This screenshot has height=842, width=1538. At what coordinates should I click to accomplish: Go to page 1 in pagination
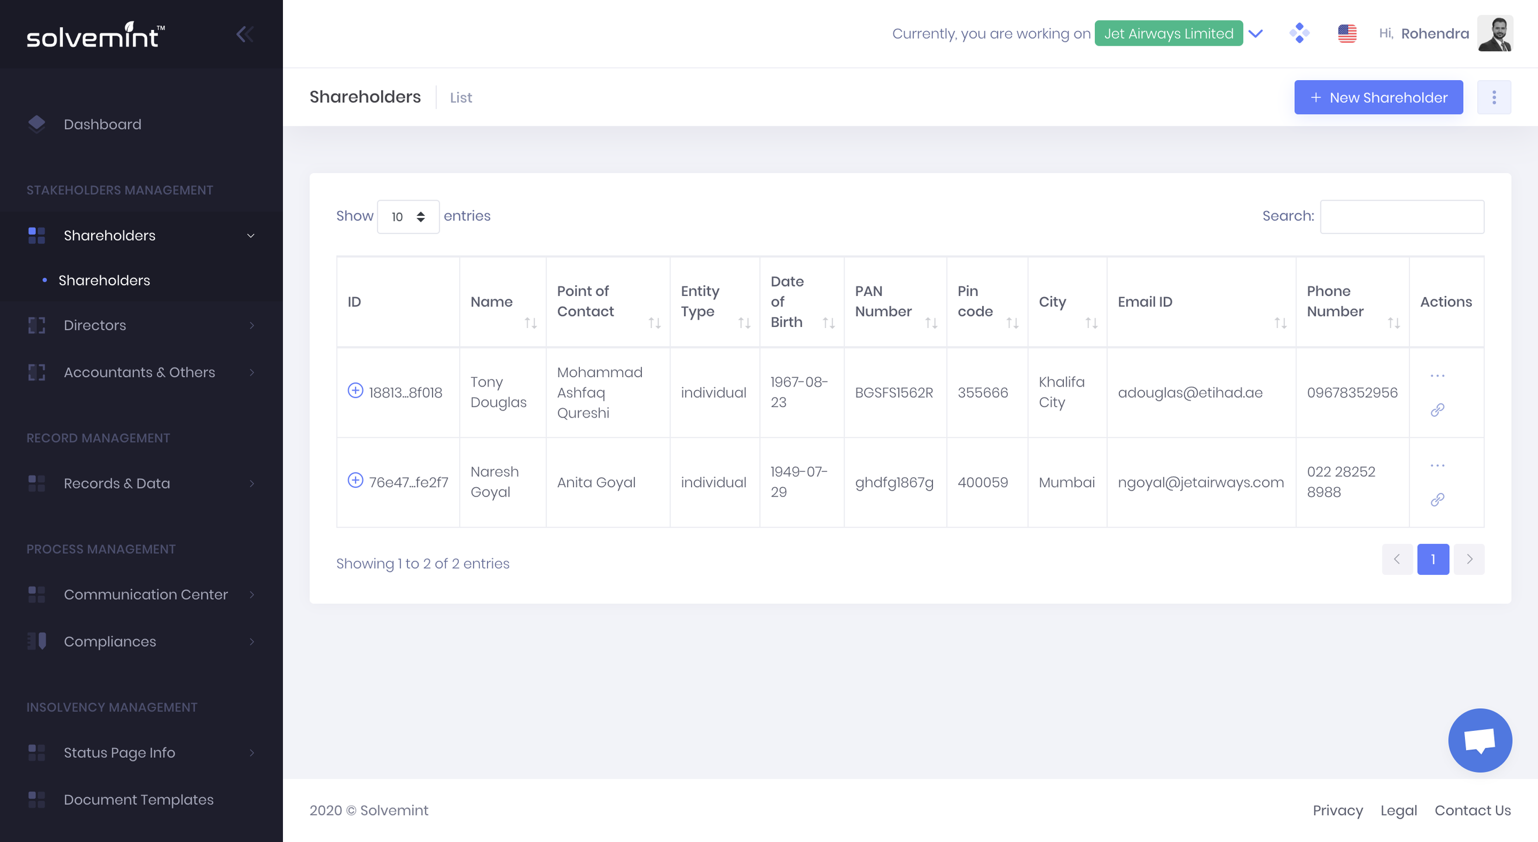click(x=1433, y=560)
